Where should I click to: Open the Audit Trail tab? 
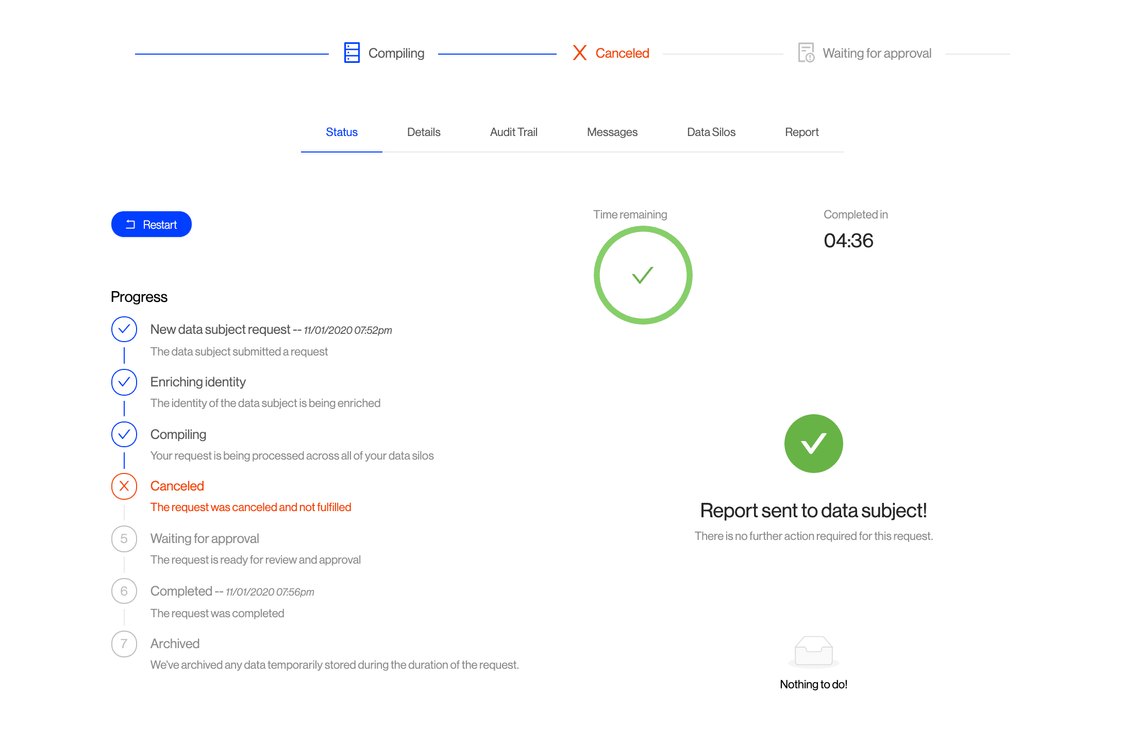tap(513, 132)
